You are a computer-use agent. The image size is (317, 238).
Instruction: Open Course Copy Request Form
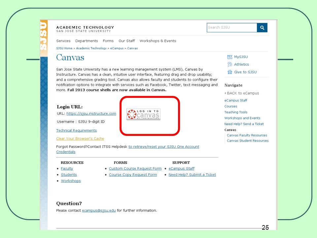(x=133, y=175)
